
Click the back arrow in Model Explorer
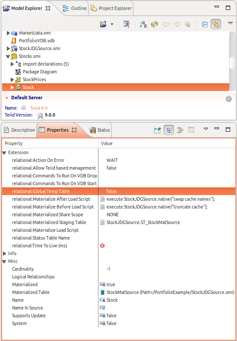166,24
